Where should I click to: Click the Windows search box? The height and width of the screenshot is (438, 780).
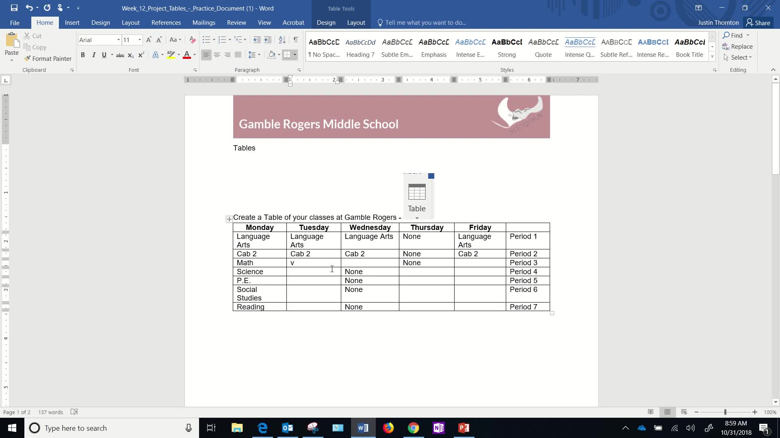click(112, 428)
